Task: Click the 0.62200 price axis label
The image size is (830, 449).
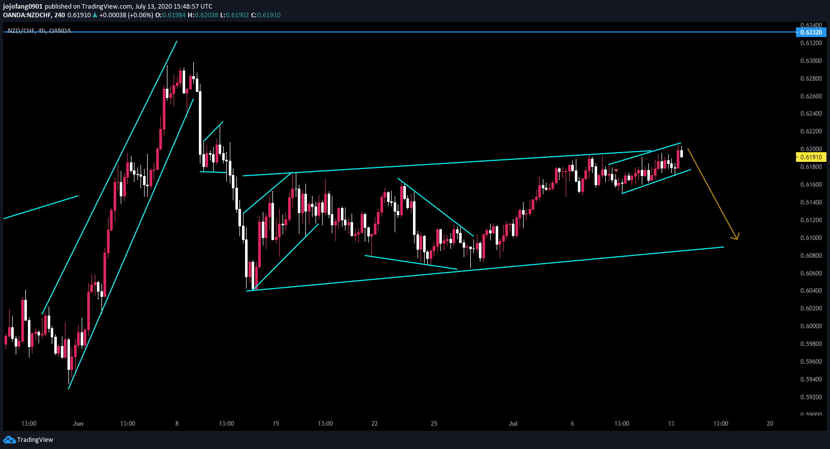Action: click(x=811, y=131)
